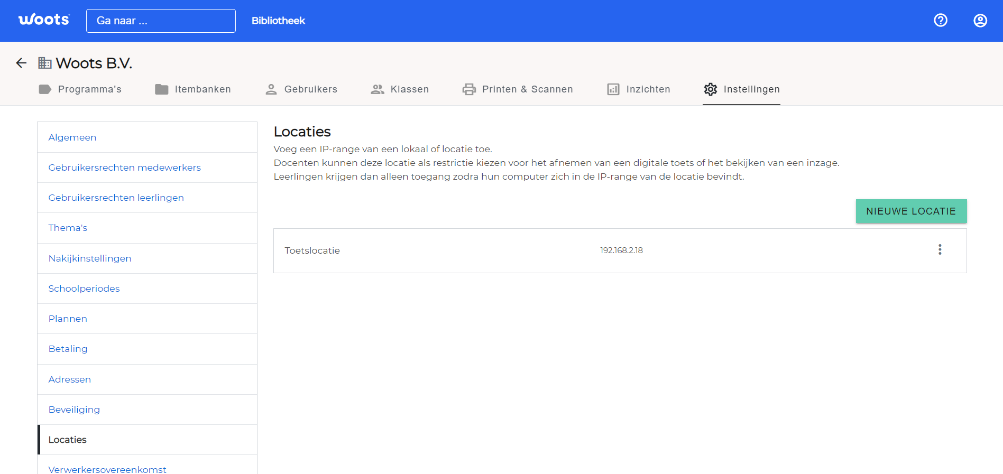Click the Programma's tag icon

tap(45, 89)
